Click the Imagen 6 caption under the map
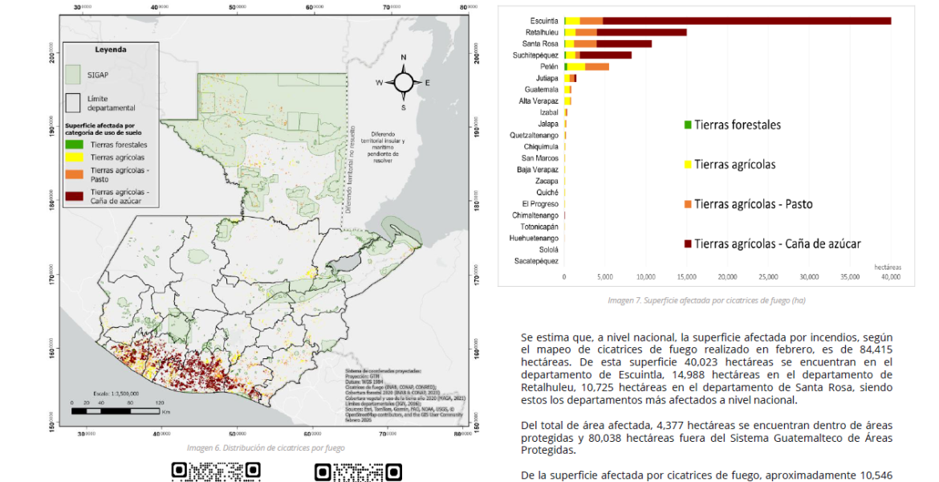 (265, 447)
